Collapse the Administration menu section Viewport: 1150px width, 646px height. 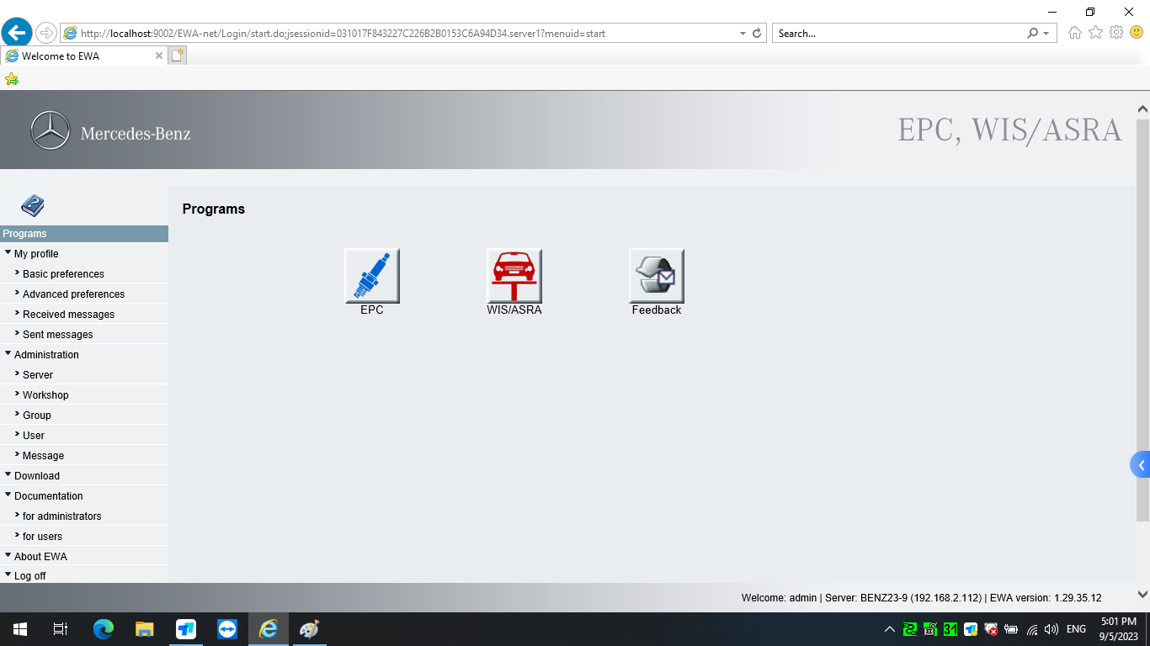tap(8, 354)
